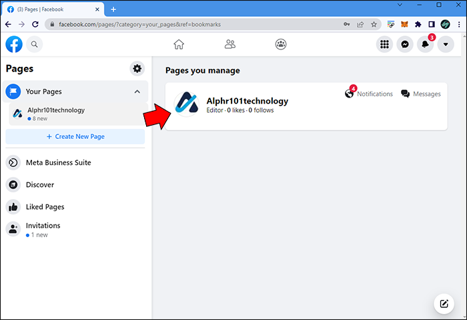Select the Pages | Facebook tab

click(x=53, y=9)
